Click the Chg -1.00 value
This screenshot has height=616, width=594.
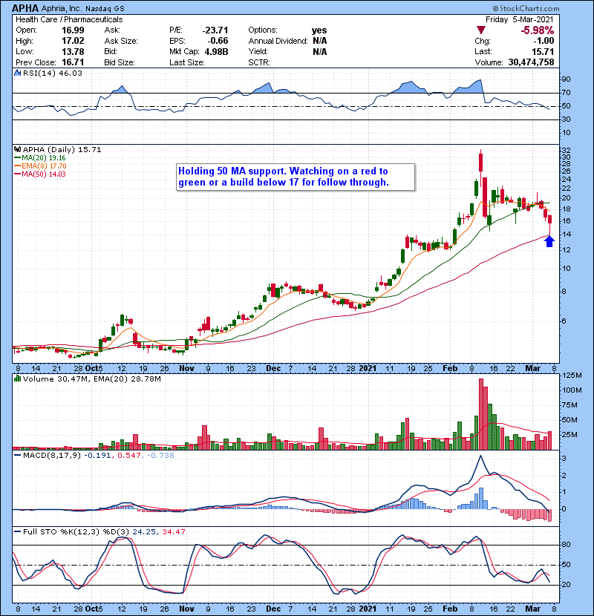pos(544,41)
